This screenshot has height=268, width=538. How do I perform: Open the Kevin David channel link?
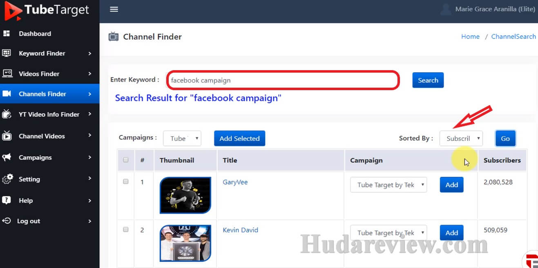click(x=240, y=230)
